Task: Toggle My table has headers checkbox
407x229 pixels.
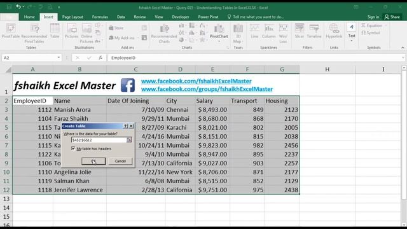Action: point(73,148)
